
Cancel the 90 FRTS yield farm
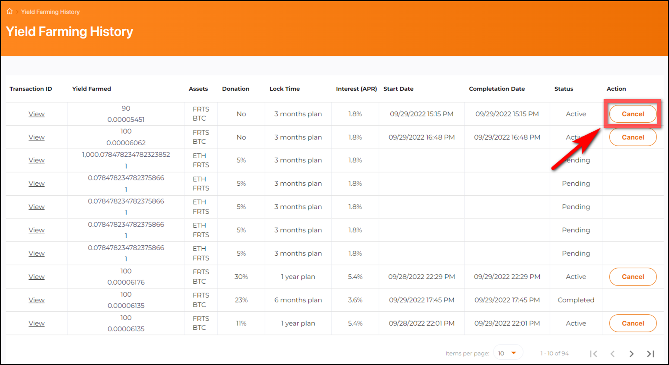[633, 114]
